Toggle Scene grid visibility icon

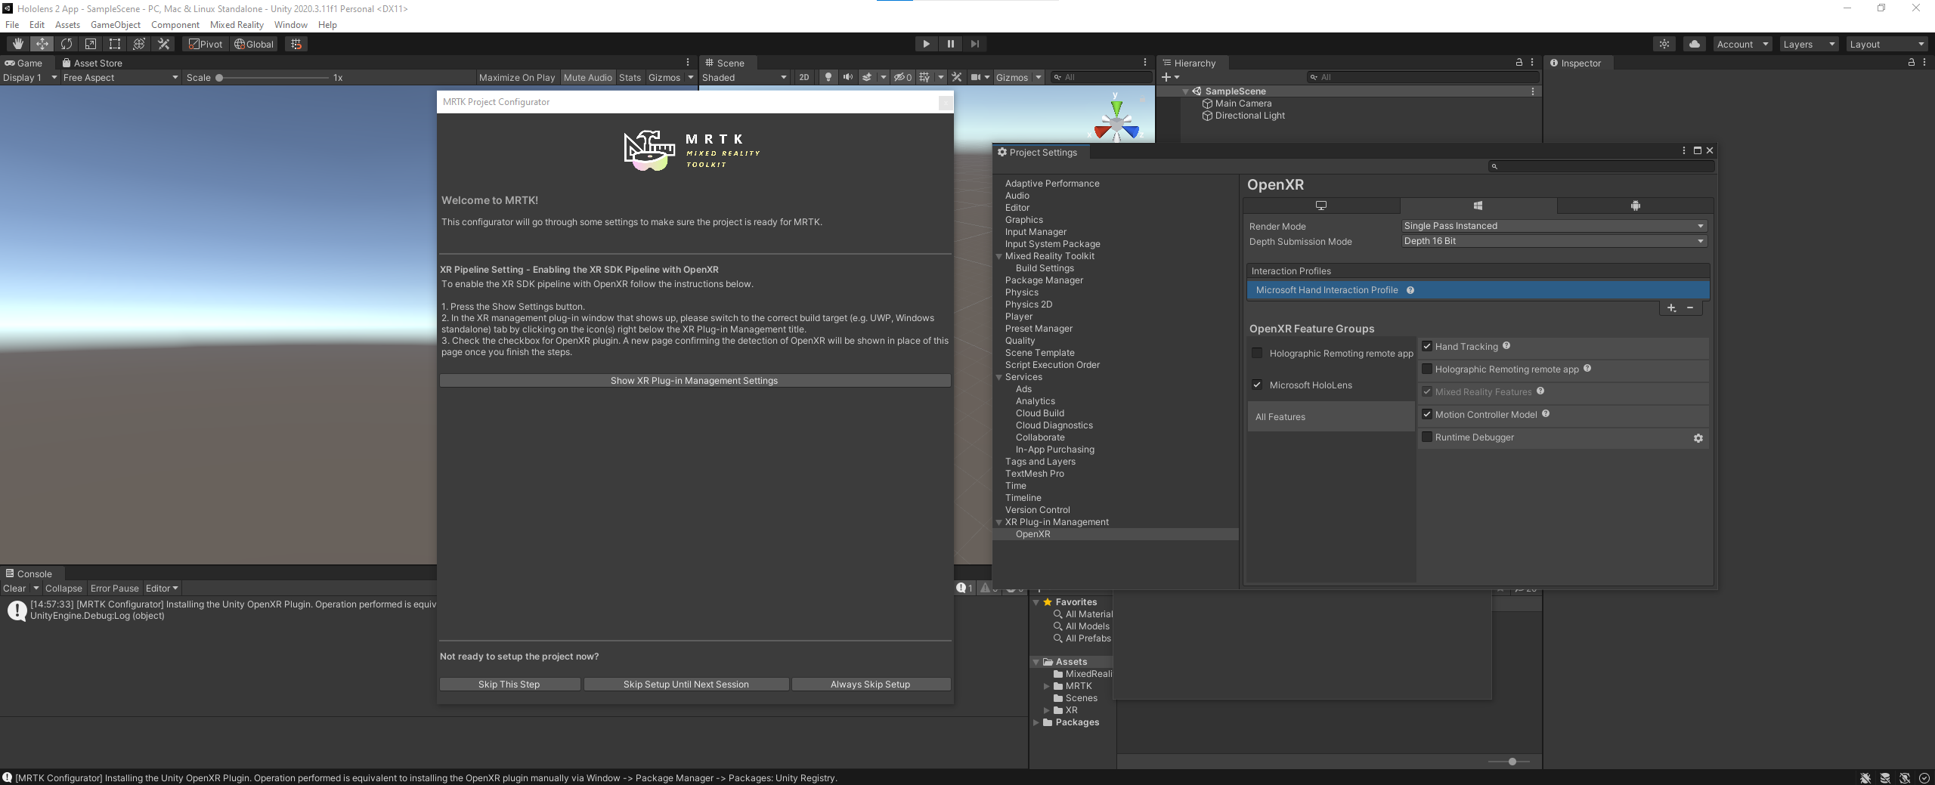[x=924, y=77]
